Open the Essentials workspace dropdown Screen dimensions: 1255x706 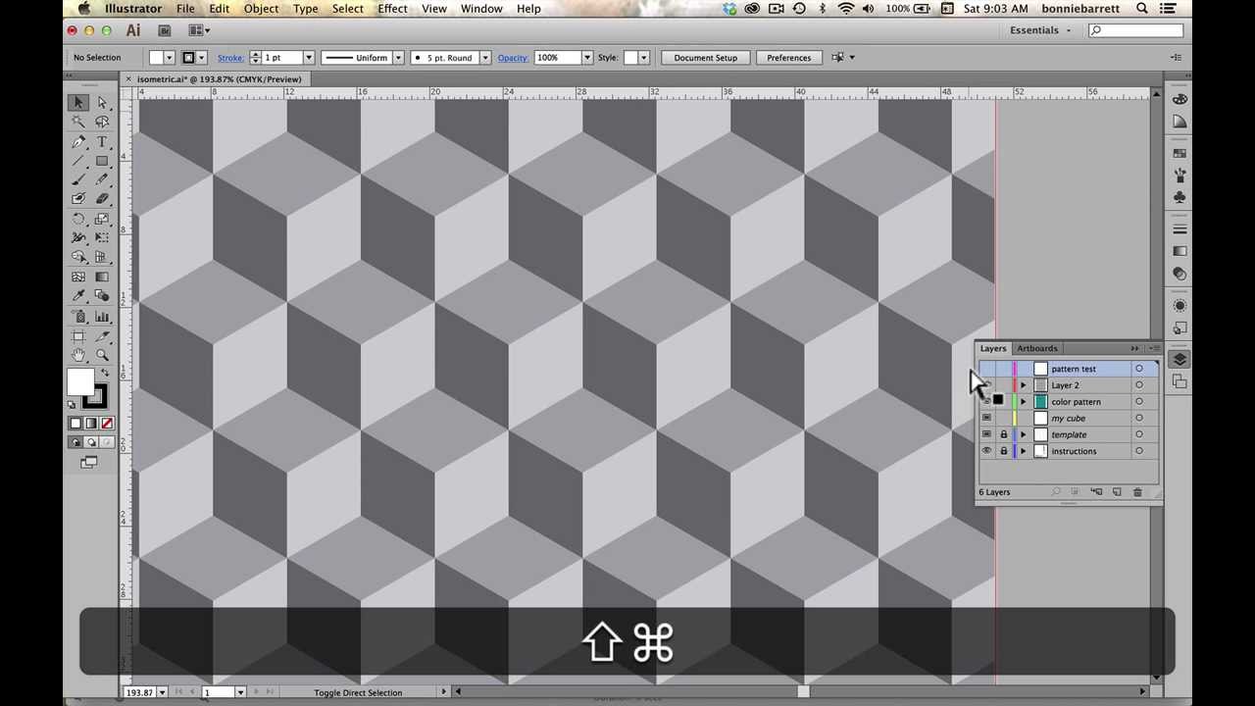pos(1040,30)
